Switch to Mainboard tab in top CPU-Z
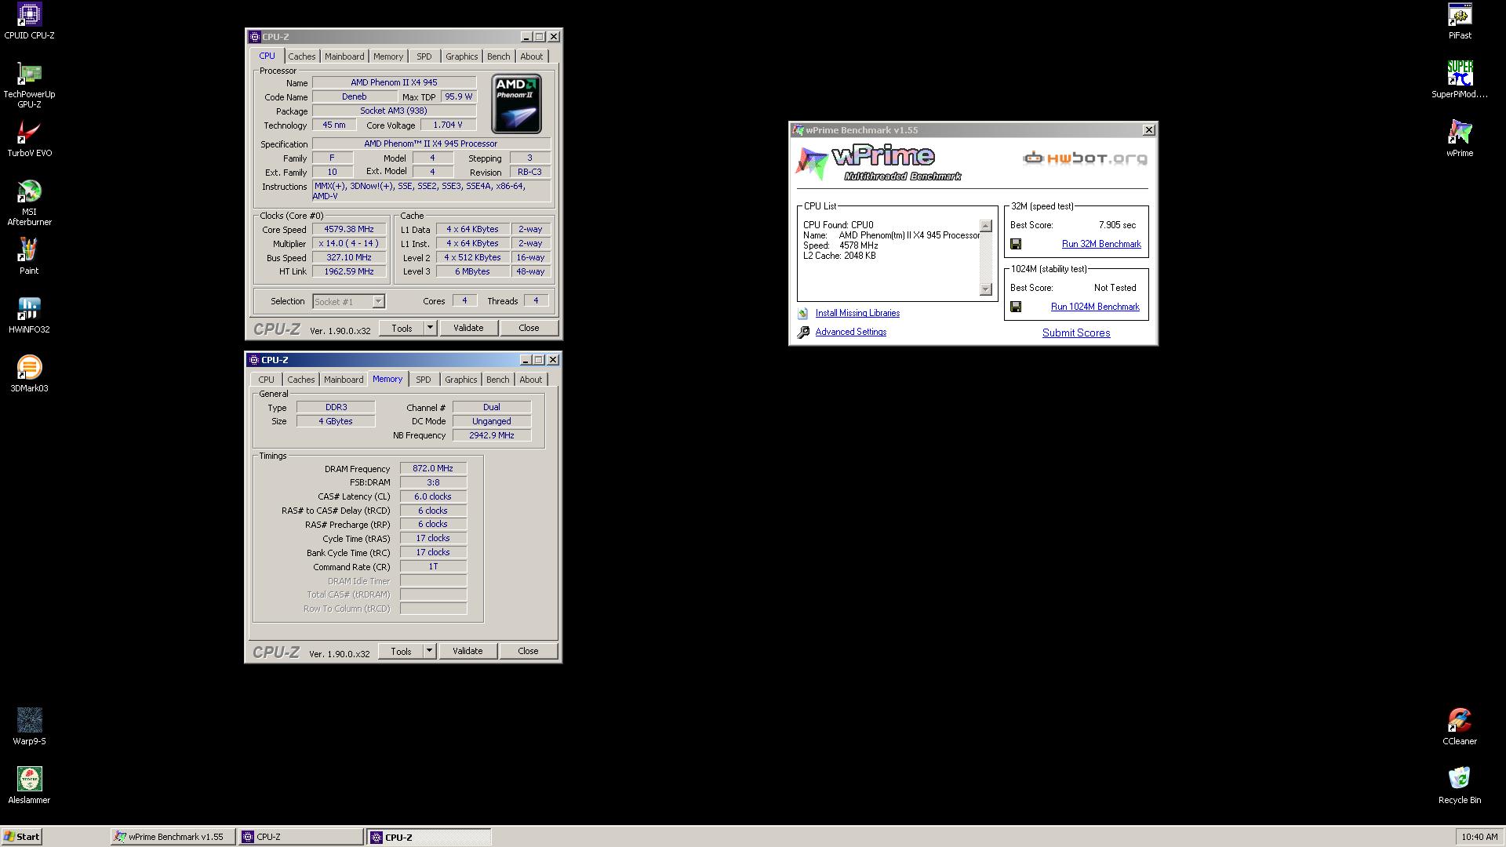 point(344,56)
